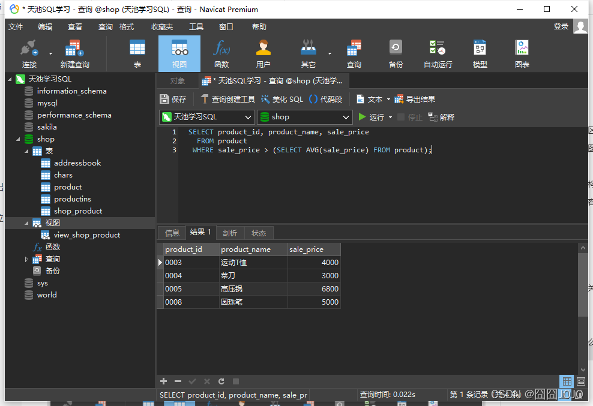
Task: Click 导出结果 to export results
Action: coord(415,99)
